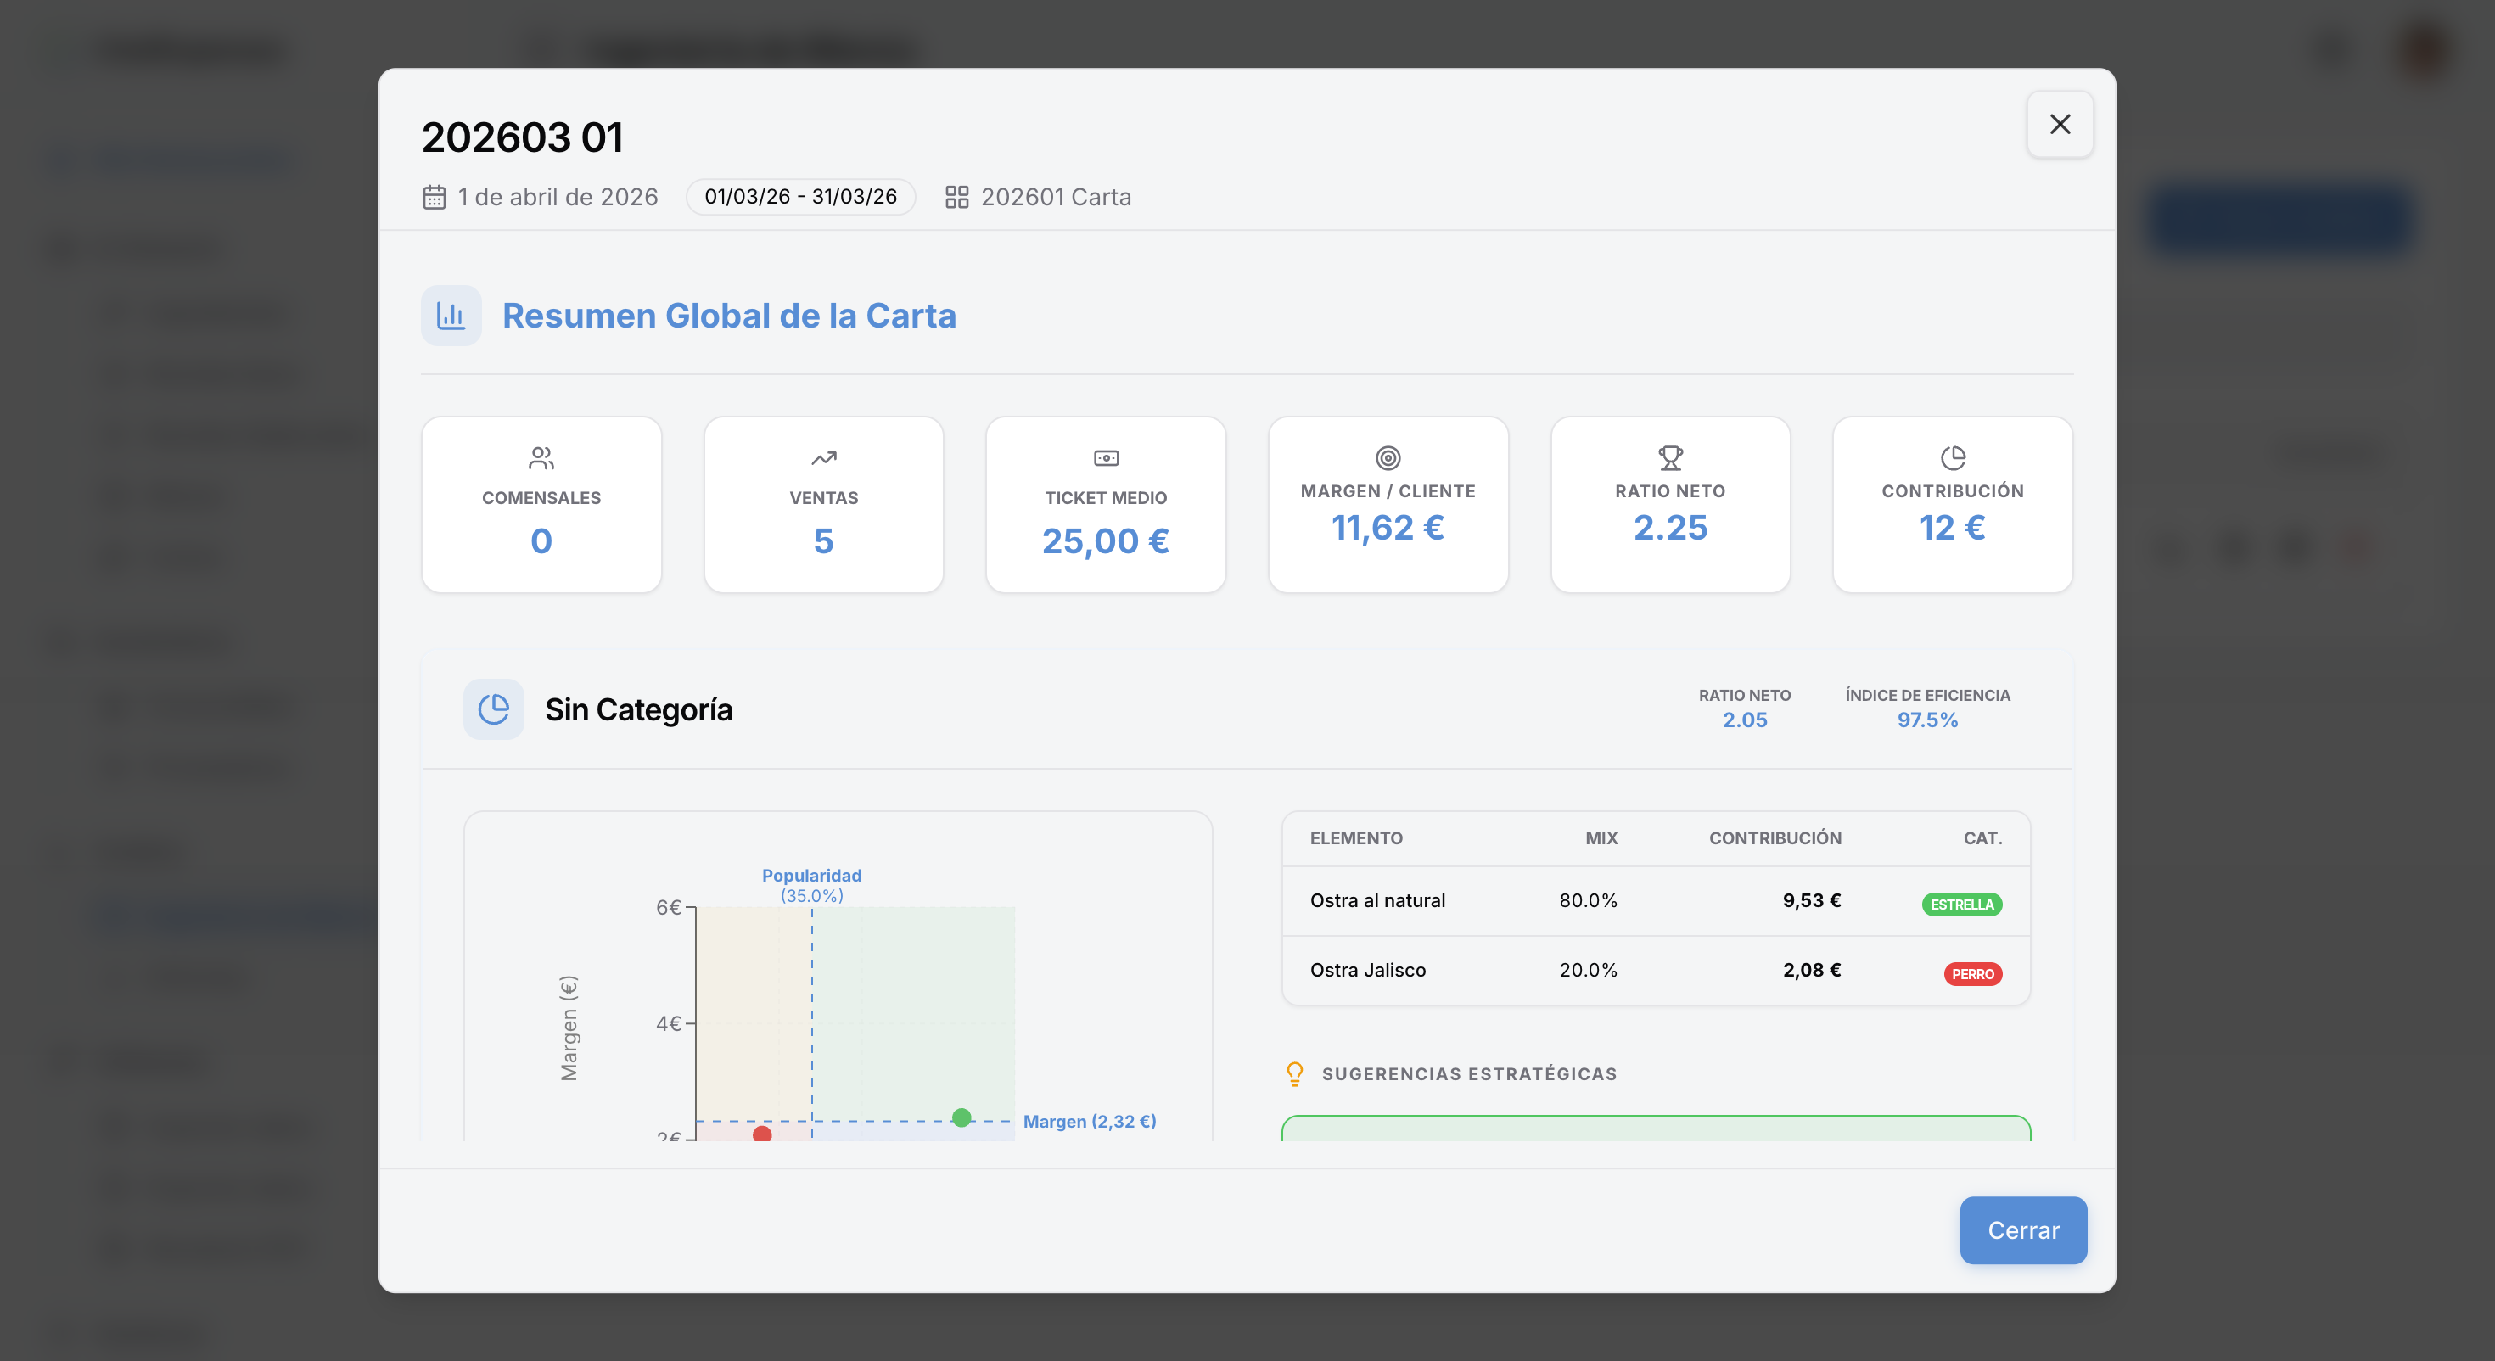
Task: Select the Ostra Jalisco row
Action: click(x=1657, y=971)
